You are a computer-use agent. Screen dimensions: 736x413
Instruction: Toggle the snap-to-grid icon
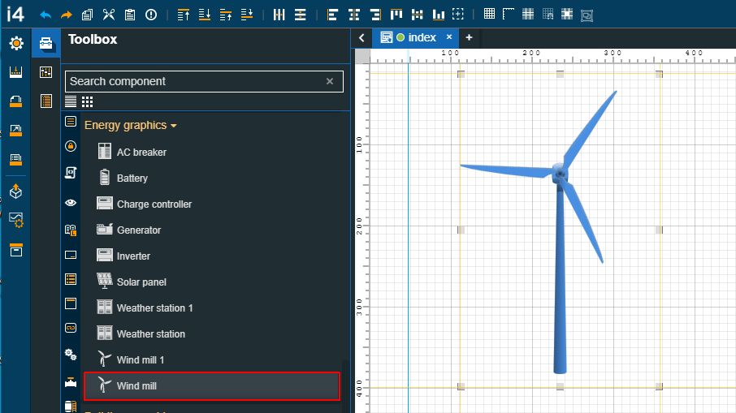point(528,14)
